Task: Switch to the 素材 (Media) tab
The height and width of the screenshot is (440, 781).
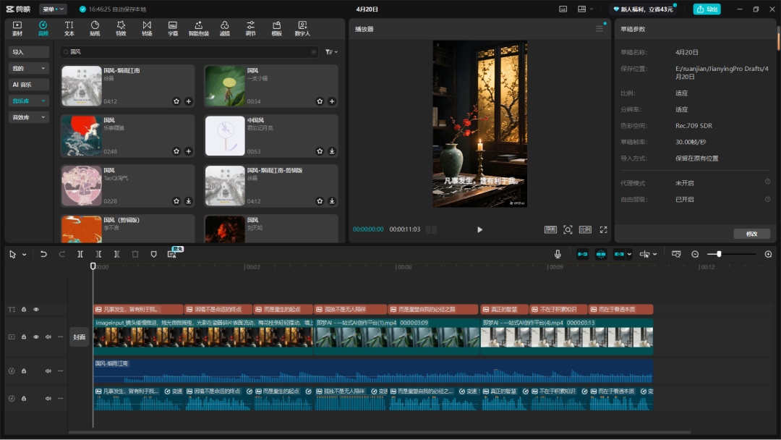Action: [x=17, y=29]
